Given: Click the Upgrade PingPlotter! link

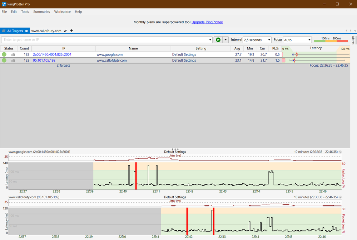Looking at the screenshot, I should (207, 22).
